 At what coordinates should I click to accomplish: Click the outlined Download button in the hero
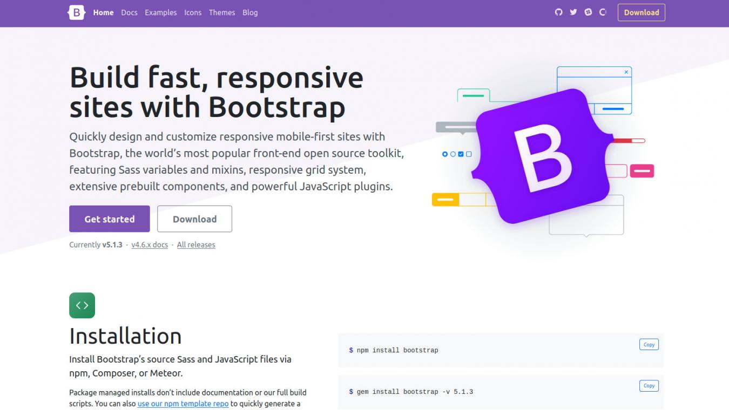pos(194,219)
